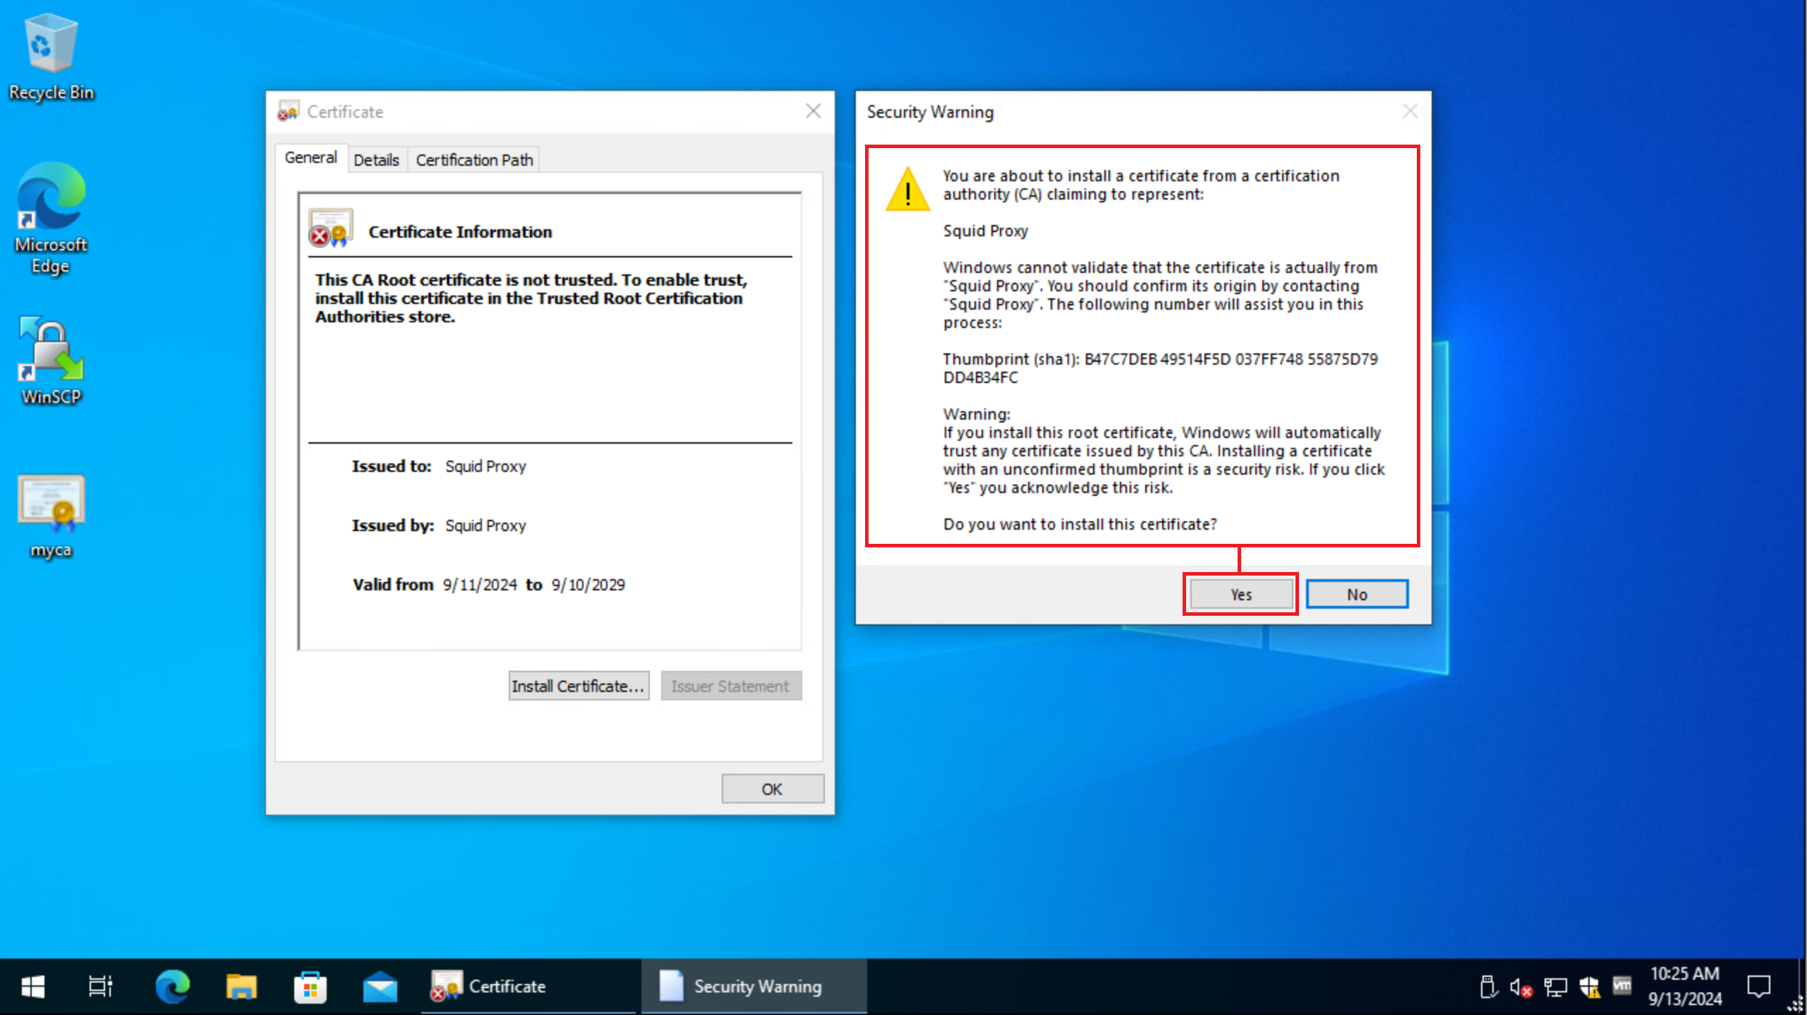Click the expiry date 9/10/2029

[588, 585]
